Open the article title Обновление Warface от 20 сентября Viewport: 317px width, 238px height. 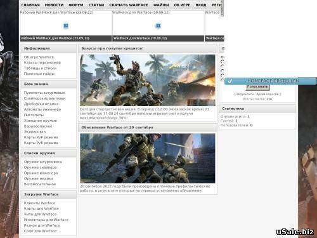click(117, 128)
